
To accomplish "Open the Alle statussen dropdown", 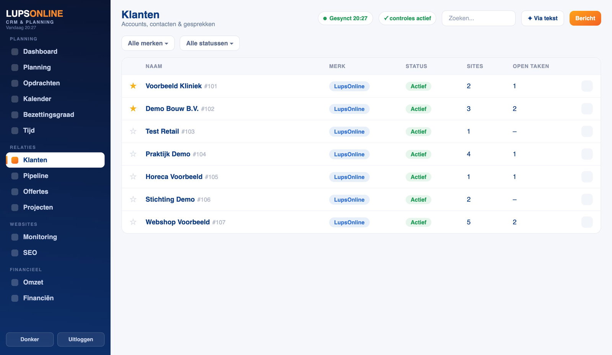I will [210, 43].
